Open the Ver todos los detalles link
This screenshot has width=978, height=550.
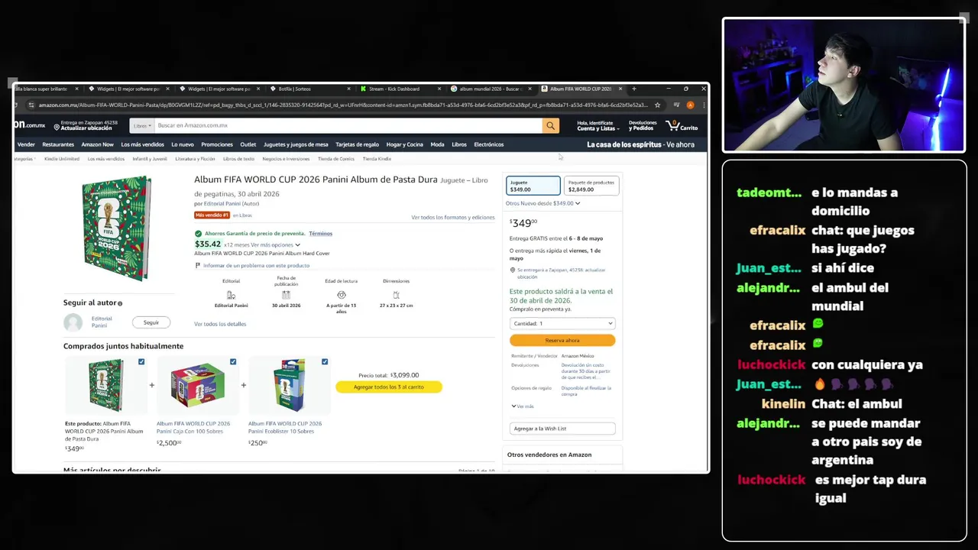click(x=220, y=324)
